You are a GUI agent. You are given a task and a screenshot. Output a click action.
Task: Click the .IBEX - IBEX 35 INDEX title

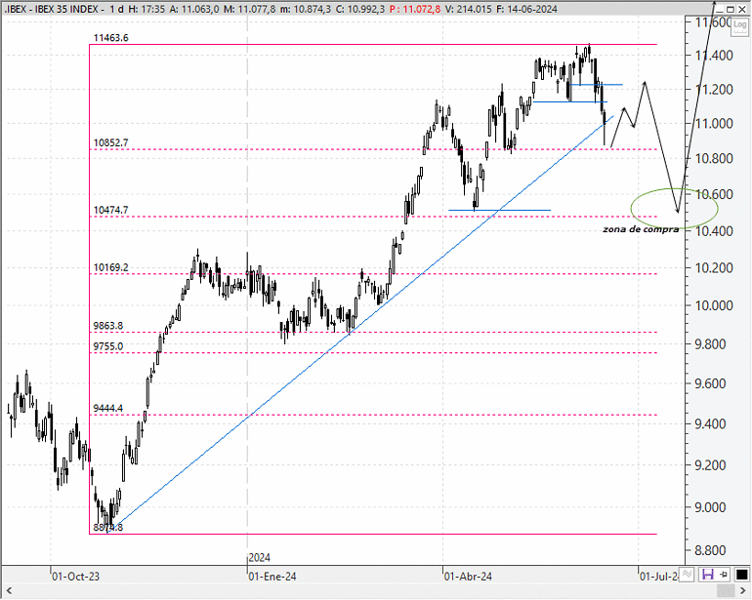pyautogui.click(x=51, y=9)
